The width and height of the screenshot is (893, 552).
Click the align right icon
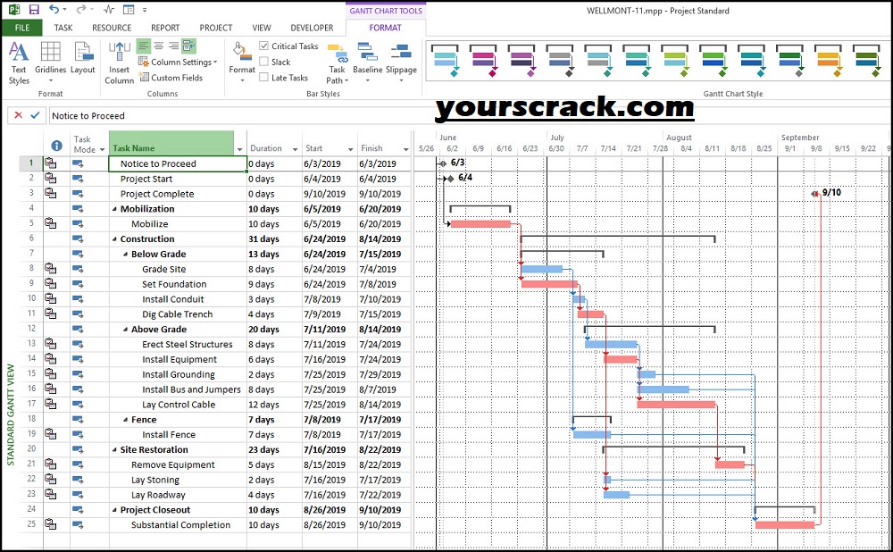tap(174, 46)
